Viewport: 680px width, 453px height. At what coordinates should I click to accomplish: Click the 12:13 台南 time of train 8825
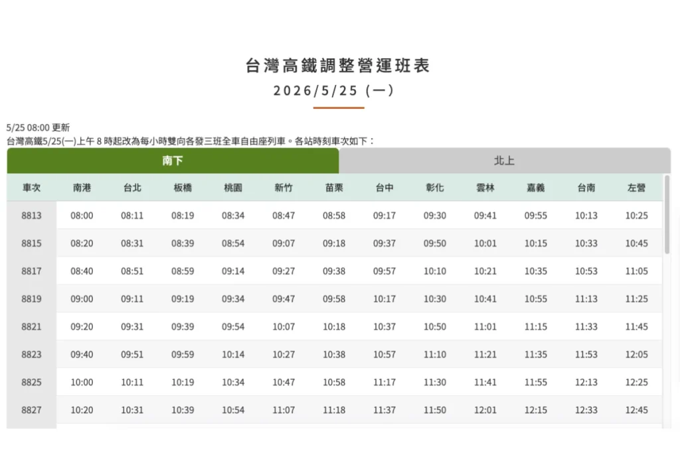pyautogui.click(x=586, y=383)
